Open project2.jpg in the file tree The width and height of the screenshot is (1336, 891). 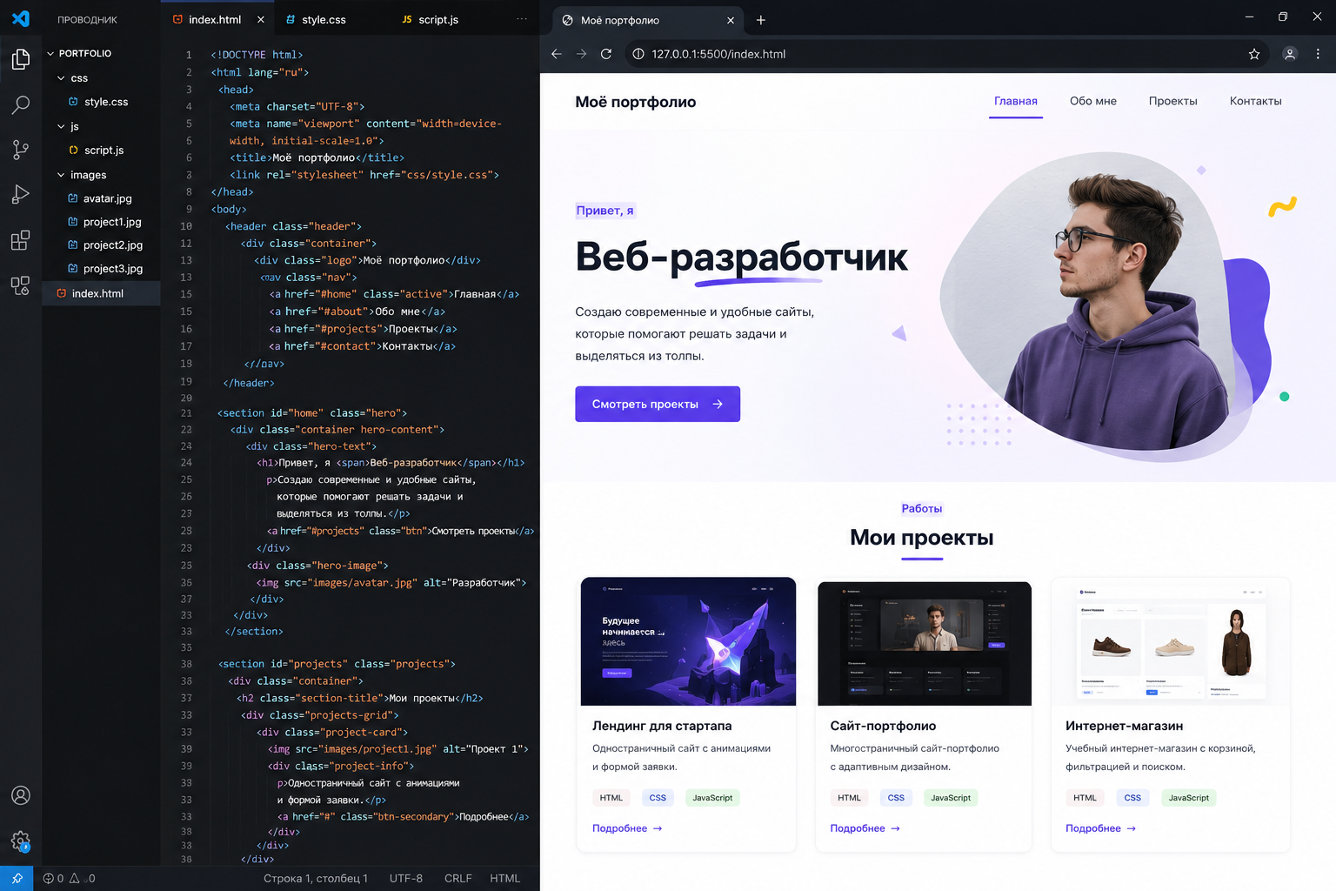(101, 245)
